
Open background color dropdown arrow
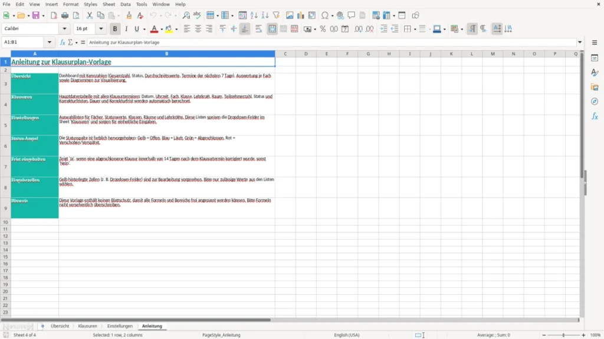tap(176, 29)
